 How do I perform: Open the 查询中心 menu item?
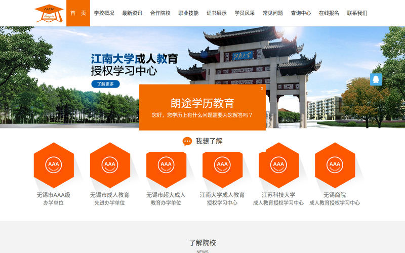click(301, 13)
